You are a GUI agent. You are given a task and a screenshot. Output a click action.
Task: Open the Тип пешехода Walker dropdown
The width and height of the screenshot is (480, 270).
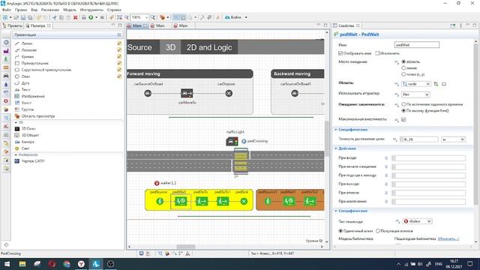click(x=417, y=221)
